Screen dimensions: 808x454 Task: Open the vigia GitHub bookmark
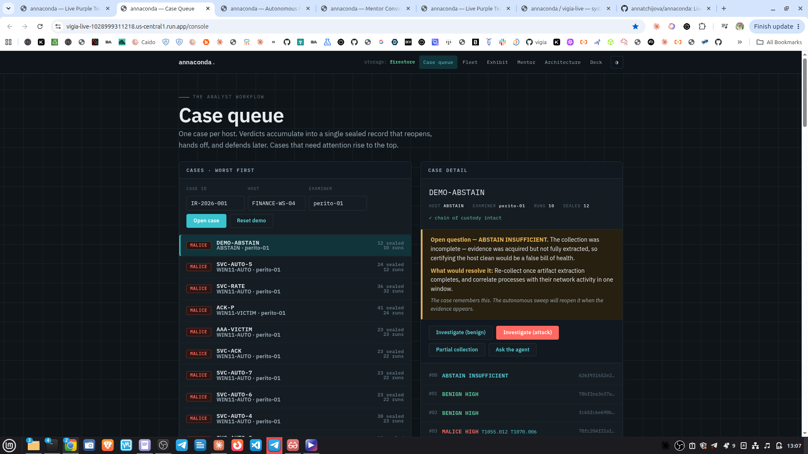(x=537, y=42)
